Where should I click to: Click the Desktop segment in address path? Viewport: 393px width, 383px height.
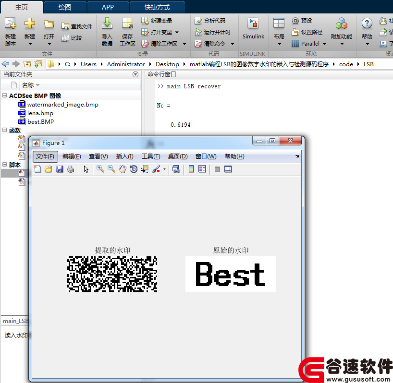[x=167, y=64]
